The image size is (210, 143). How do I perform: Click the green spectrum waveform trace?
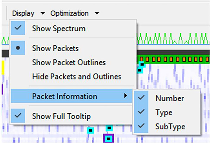173,39
